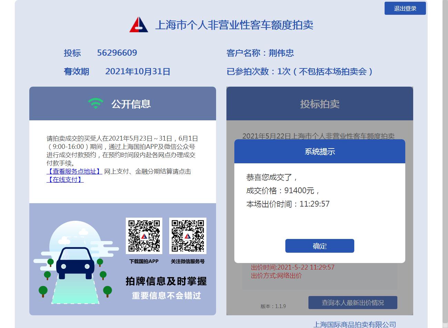The height and width of the screenshot is (328, 448).
Task: Click the red and blue auction logo
Action: [139, 25]
